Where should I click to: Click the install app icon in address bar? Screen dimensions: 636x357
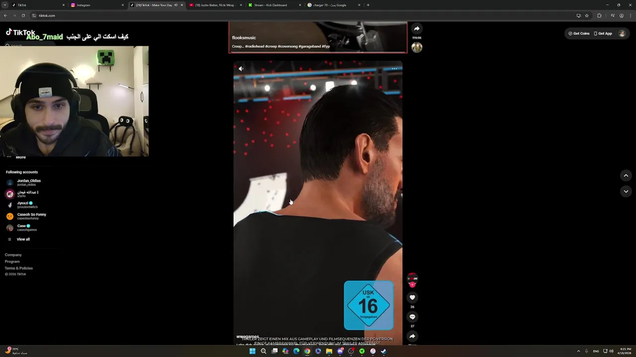pyautogui.click(x=578, y=15)
